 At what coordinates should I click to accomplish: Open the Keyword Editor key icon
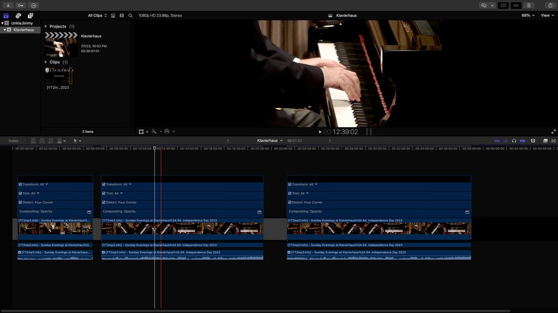pos(21,5)
